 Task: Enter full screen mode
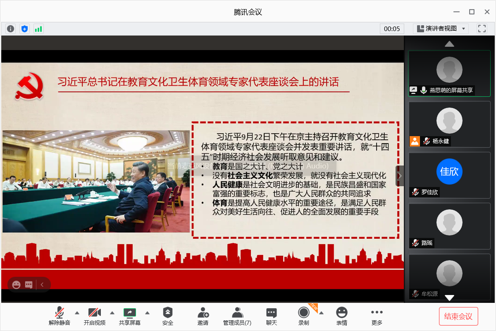click(x=482, y=29)
